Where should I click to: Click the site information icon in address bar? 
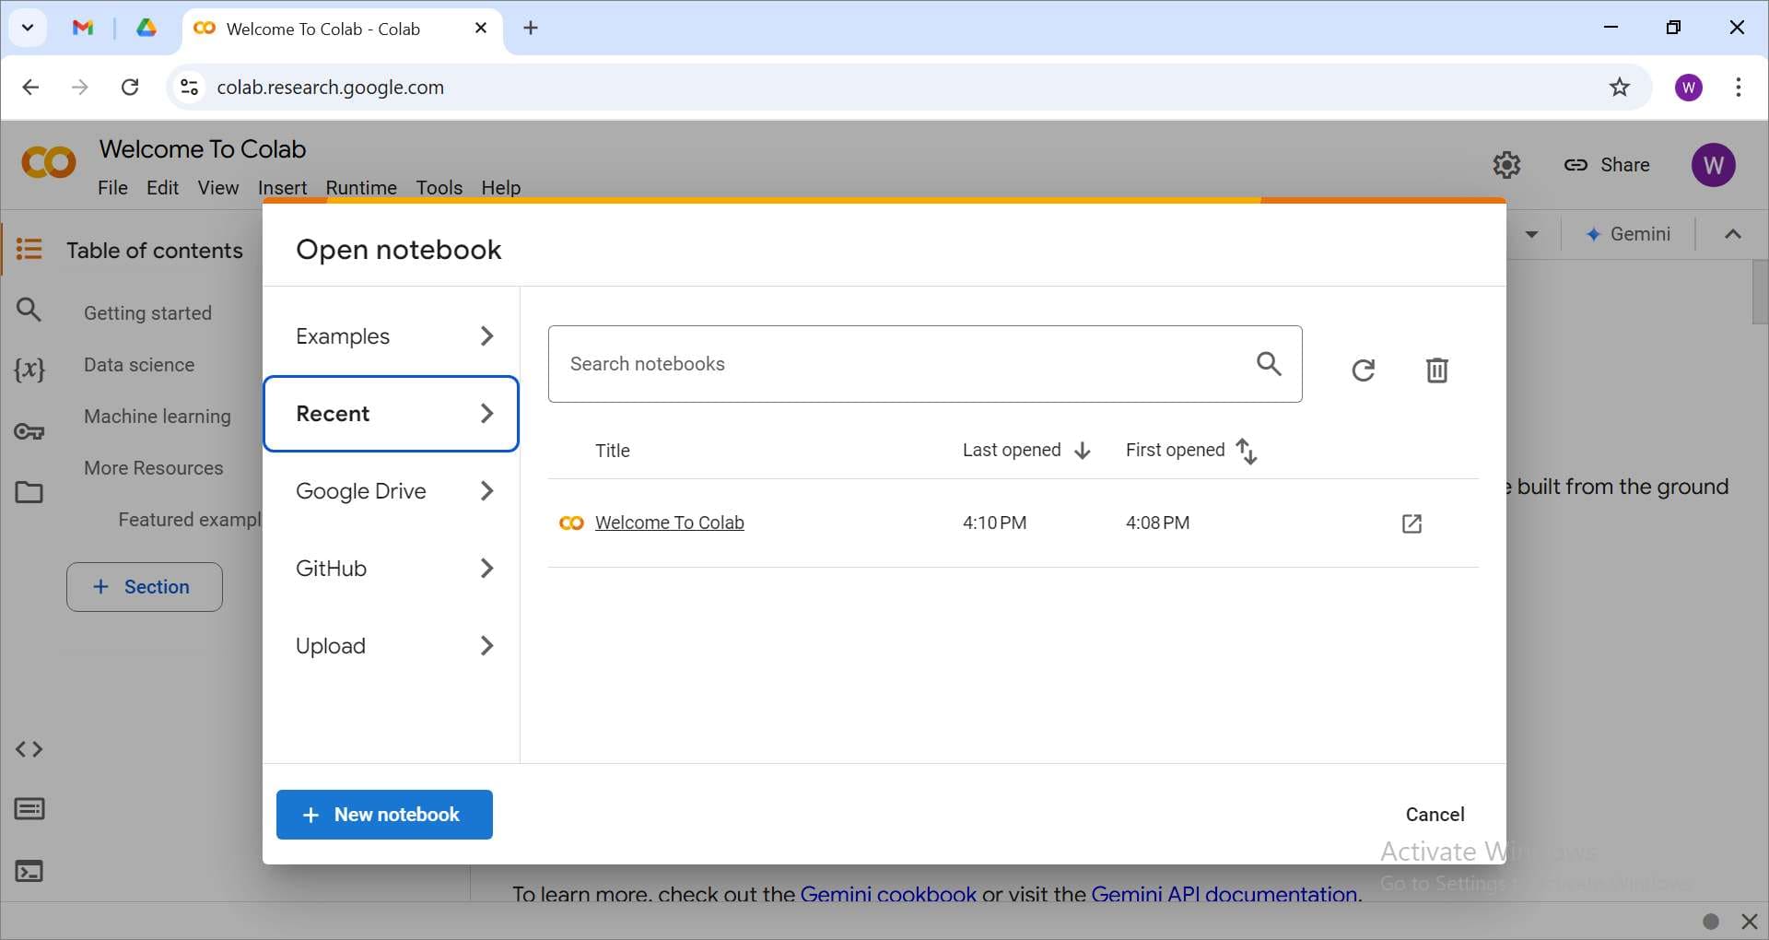click(x=189, y=87)
